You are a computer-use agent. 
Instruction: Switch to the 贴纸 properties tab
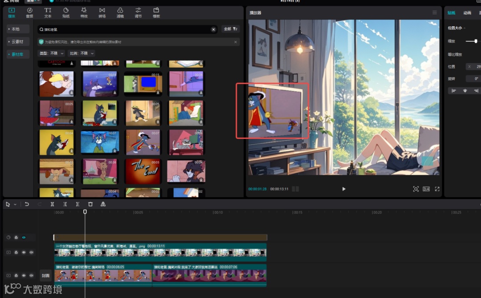(x=451, y=12)
